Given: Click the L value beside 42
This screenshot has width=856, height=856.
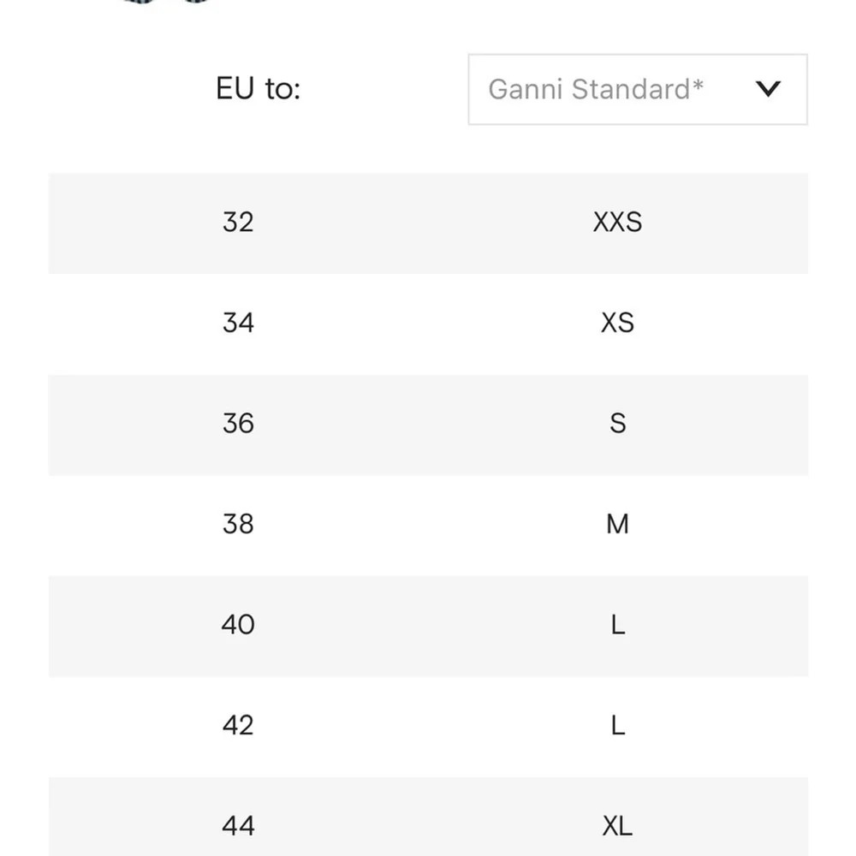Looking at the screenshot, I should (617, 726).
